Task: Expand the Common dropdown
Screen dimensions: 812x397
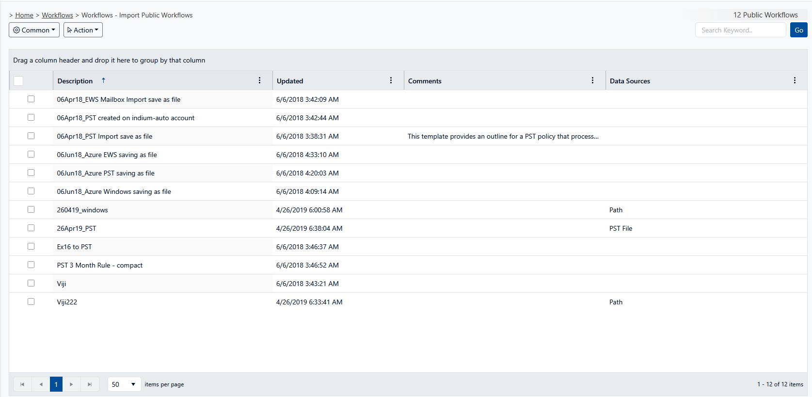Action: [34, 30]
